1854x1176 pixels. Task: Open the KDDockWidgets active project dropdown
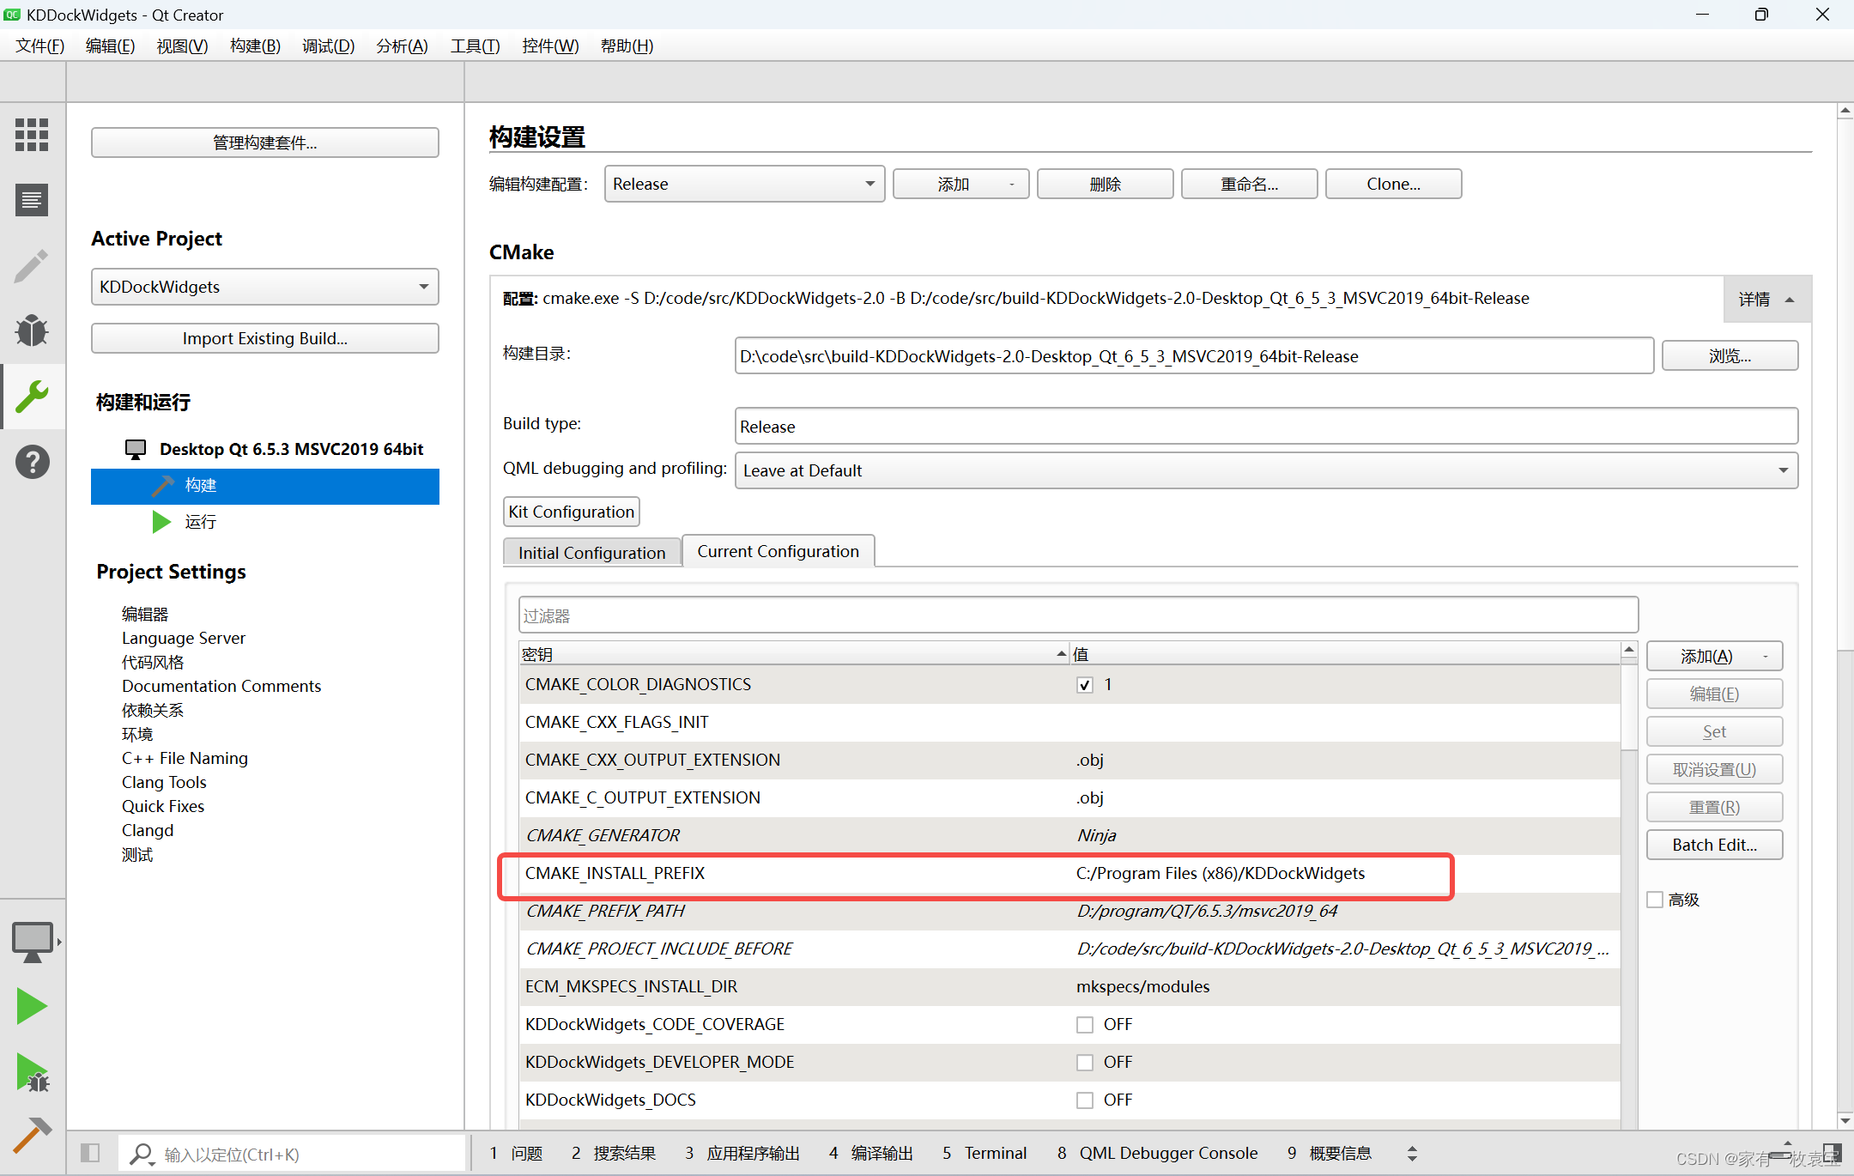click(x=264, y=287)
